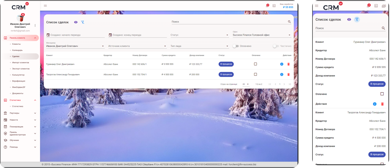The height and width of the screenshot is (168, 391).
Task: Go to previous page in pagination
Action: pos(275,84)
